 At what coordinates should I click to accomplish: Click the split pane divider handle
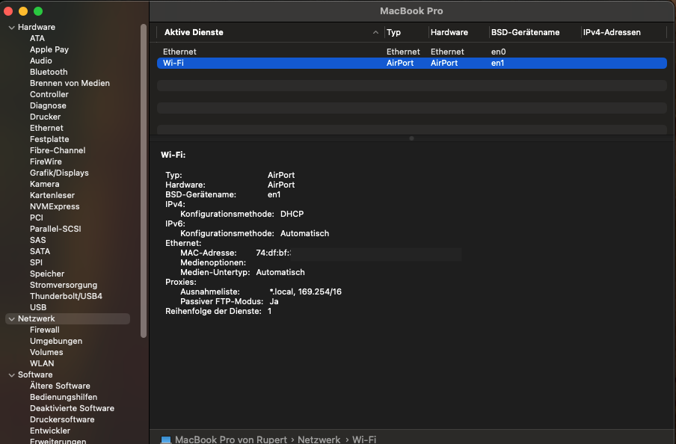(411, 138)
